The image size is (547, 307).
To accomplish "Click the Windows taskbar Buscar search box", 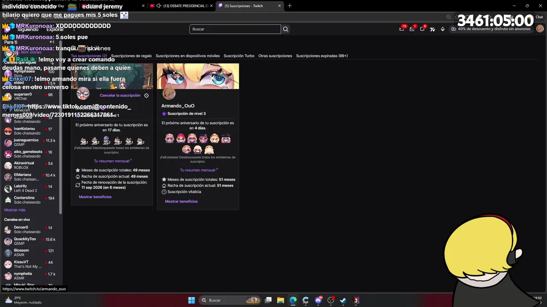I will 230,300.
